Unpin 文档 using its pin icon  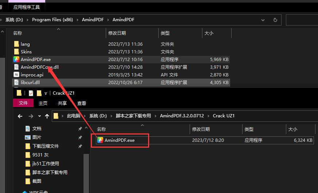tap(80, 129)
